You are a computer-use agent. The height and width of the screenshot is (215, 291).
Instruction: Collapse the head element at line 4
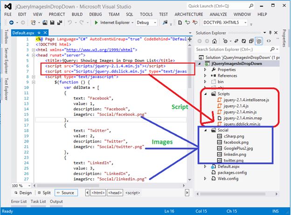34,55
